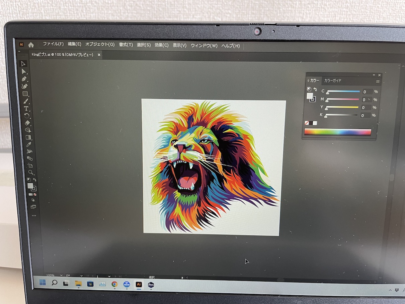Change screen mode in toolbar
Image resolution: width=405 pixels, height=304 pixels.
(33, 207)
